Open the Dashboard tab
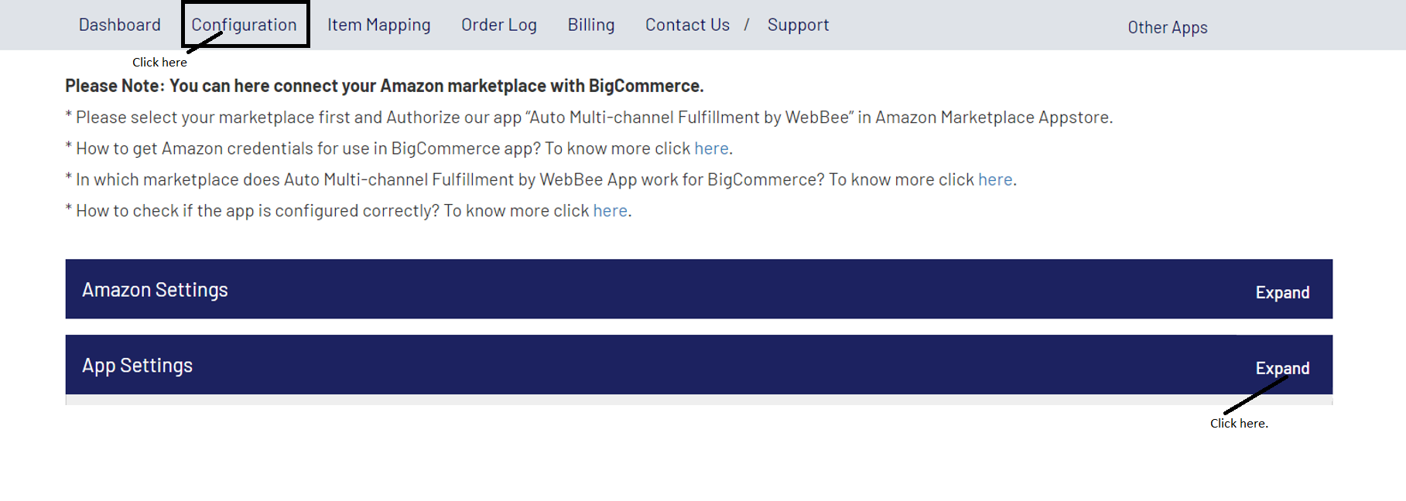1406x501 pixels. coord(120,25)
